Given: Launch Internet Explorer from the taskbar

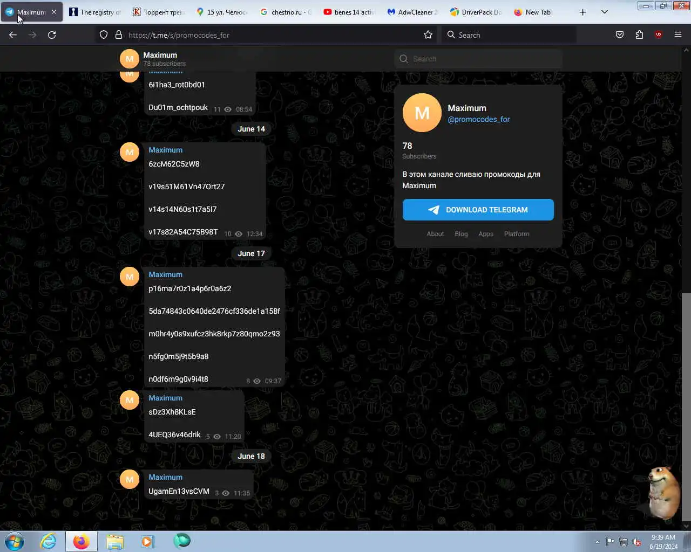Looking at the screenshot, I should coord(49,541).
